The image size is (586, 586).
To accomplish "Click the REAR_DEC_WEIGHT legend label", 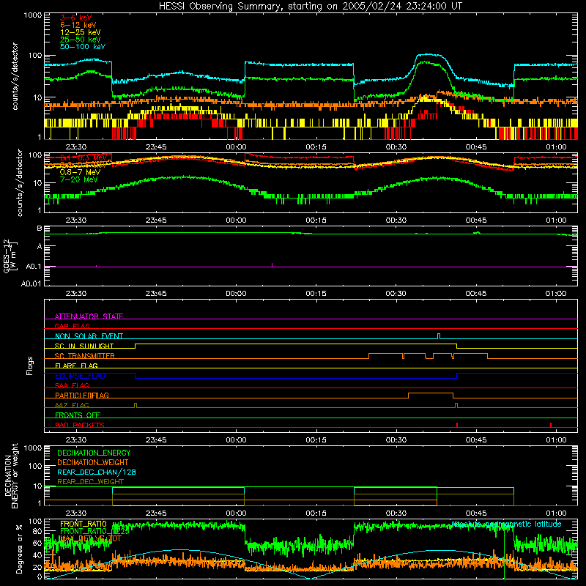I will tap(90, 482).
